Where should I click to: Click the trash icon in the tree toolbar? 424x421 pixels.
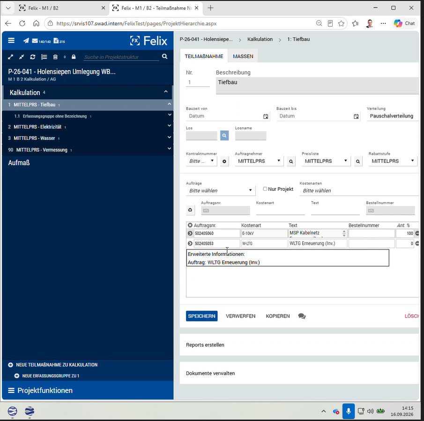[x=55, y=57]
